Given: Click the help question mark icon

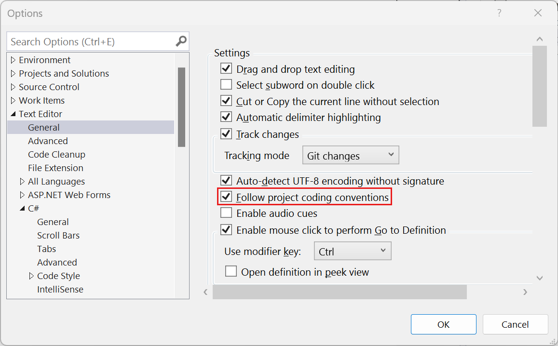Looking at the screenshot, I should (499, 13).
